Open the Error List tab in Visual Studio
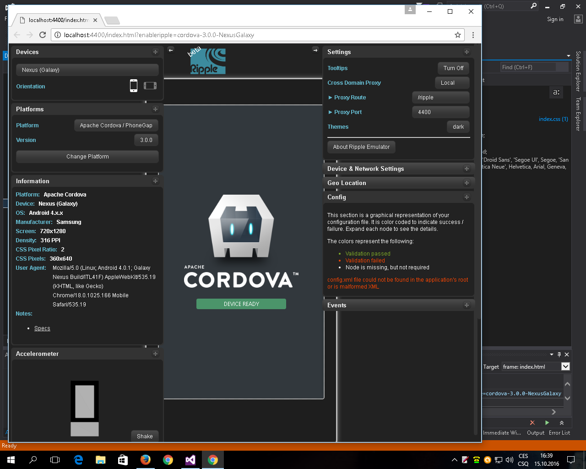This screenshot has width=586, height=469. (x=559, y=433)
